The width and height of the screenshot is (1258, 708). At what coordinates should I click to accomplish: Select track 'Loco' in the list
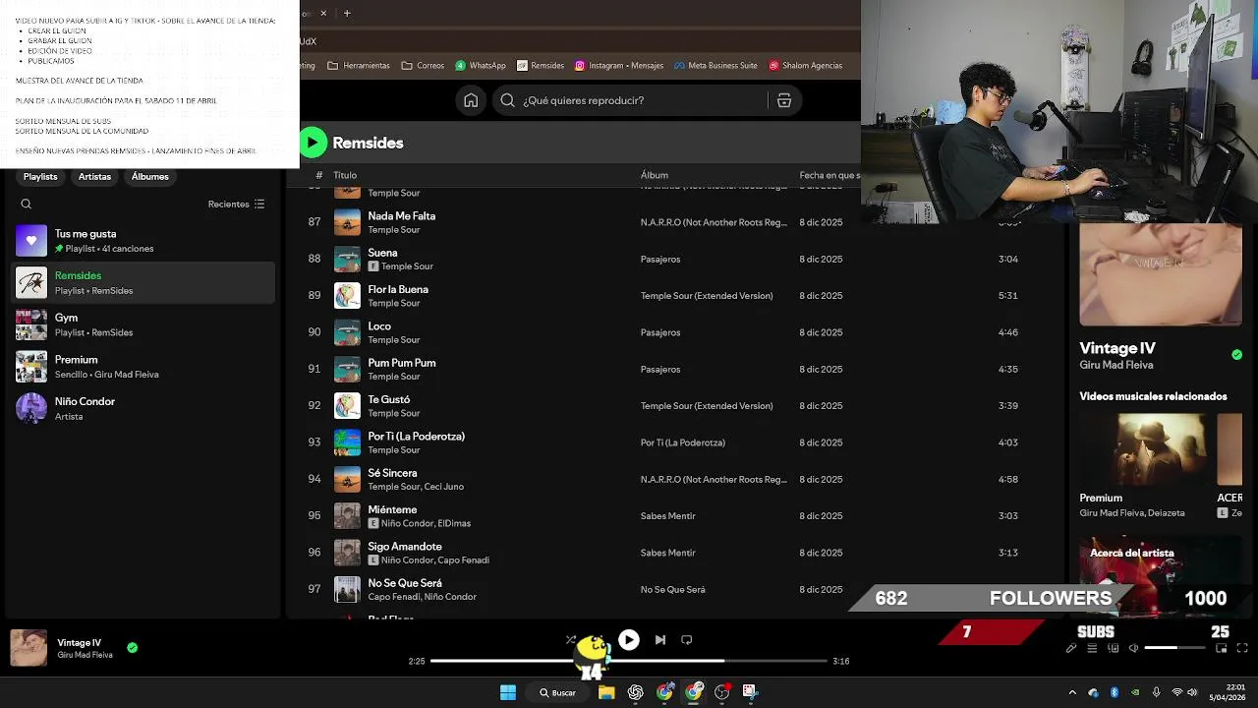[x=379, y=326]
